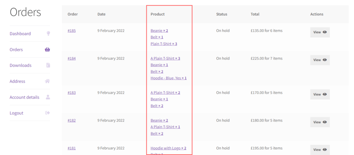Viewport: 354px width, 155px height.
Task: Click the Logout arrow icon
Action: tap(48, 113)
